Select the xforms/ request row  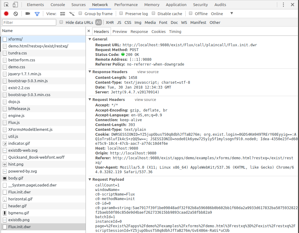click(x=43, y=39)
